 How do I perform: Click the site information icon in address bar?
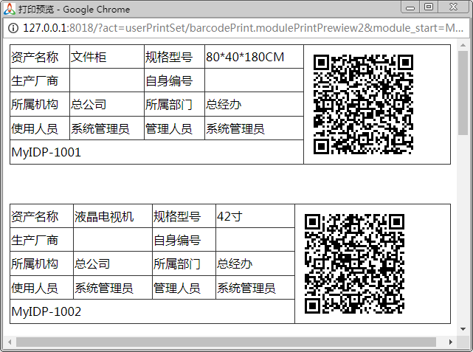pyautogui.click(x=13, y=28)
